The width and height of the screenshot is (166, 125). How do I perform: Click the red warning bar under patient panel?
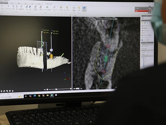(x=141, y=11)
